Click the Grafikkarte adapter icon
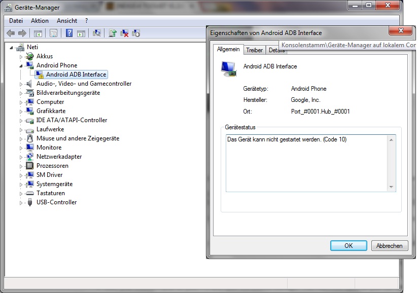 pos(29,111)
